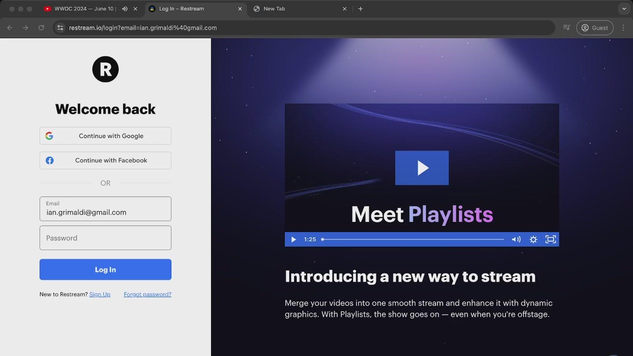Click the Forgot password? link
This screenshot has width=633, height=356.
(147, 294)
